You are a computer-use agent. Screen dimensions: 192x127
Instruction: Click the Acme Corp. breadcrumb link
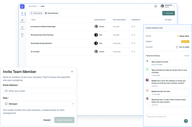tap(33, 6)
